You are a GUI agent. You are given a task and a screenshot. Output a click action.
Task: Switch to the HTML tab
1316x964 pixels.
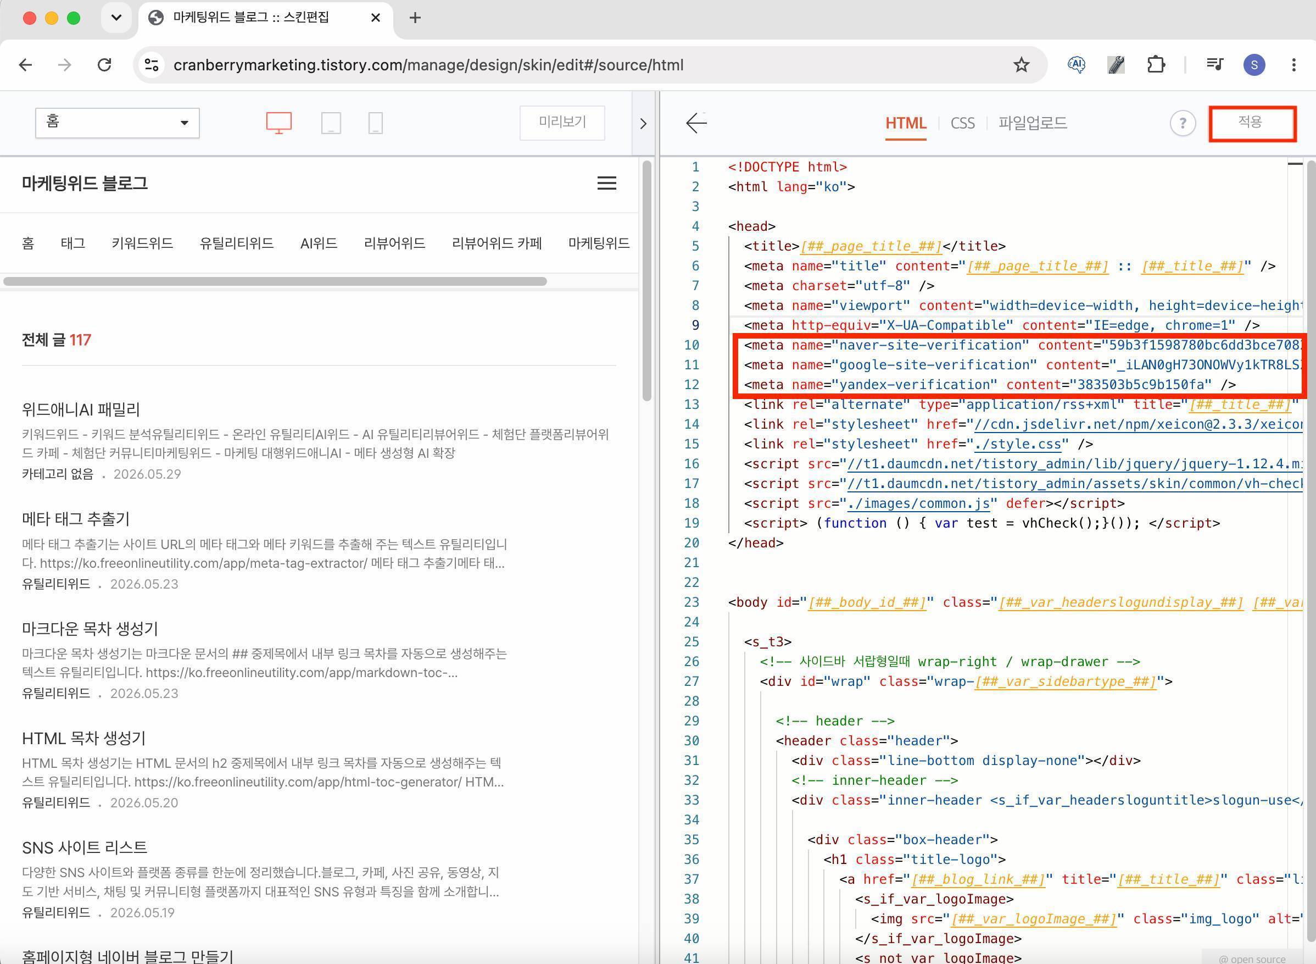point(906,123)
